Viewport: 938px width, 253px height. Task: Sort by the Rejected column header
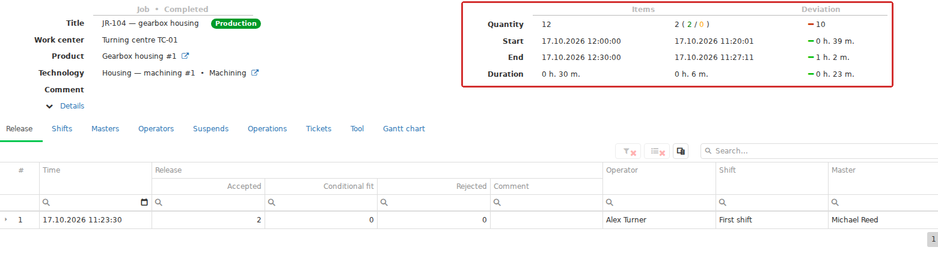coord(434,186)
